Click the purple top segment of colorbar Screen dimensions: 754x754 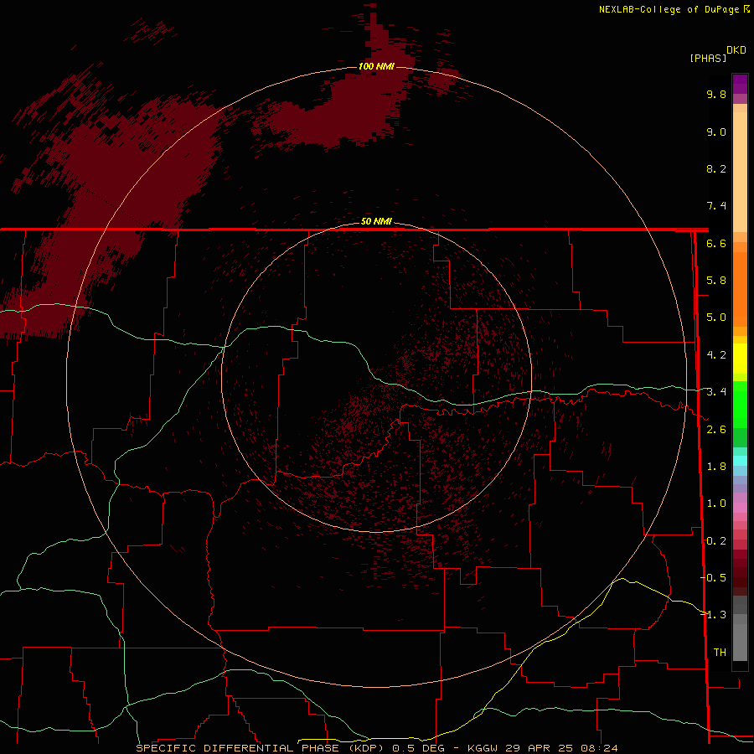pyautogui.click(x=740, y=84)
